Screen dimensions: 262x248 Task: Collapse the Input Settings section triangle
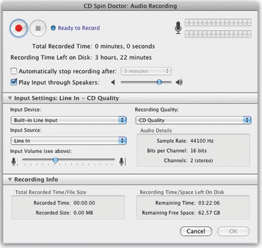[10, 98]
